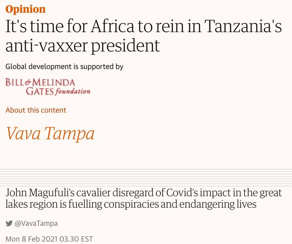
Task: Open the About this content link
Action: pos(36,110)
